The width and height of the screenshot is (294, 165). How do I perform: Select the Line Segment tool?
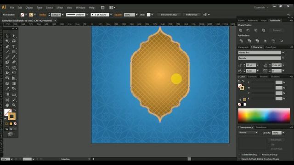(7, 52)
